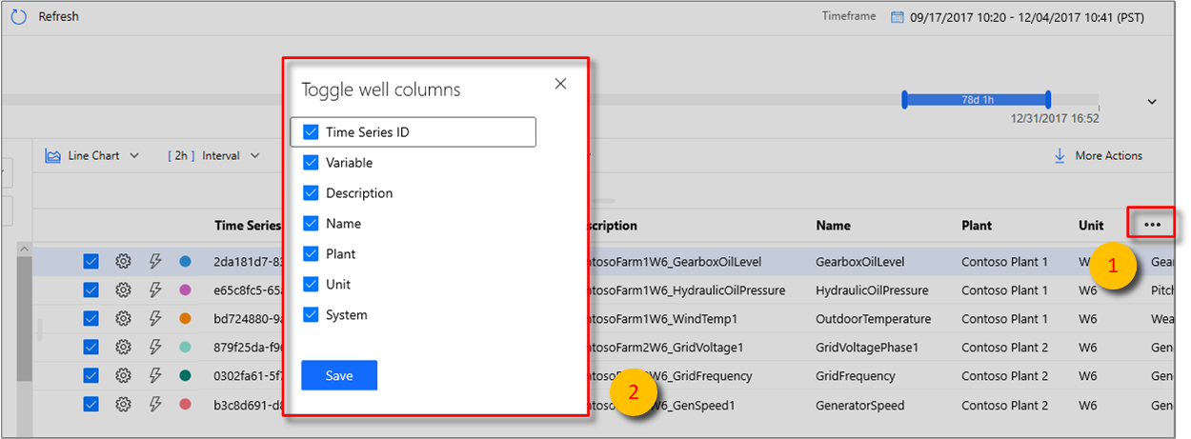Click lightning bolt icon in GridVoltagePhase1 row

[x=155, y=348]
